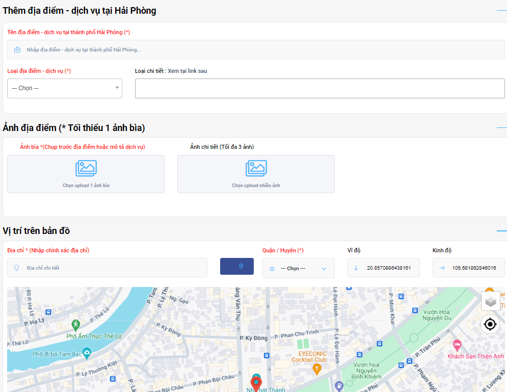This screenshot has width=507, height=392.
Task: Click the Vĩ độ latitude field
Action: pos(388,268)
